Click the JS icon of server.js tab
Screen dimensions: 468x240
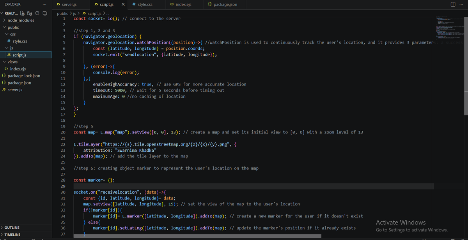click(x=58, y=5)
